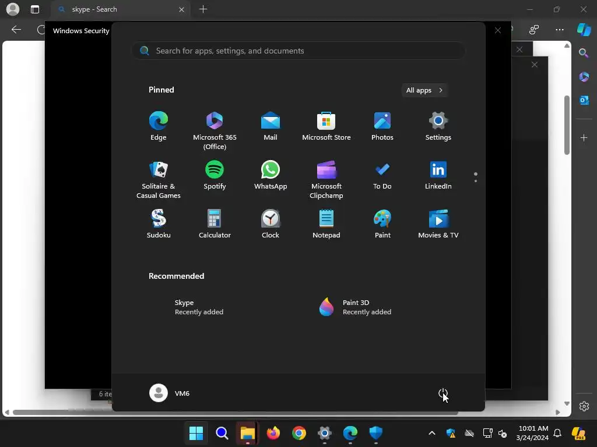Open notification bell in taskbar

[x=557, y=433]
